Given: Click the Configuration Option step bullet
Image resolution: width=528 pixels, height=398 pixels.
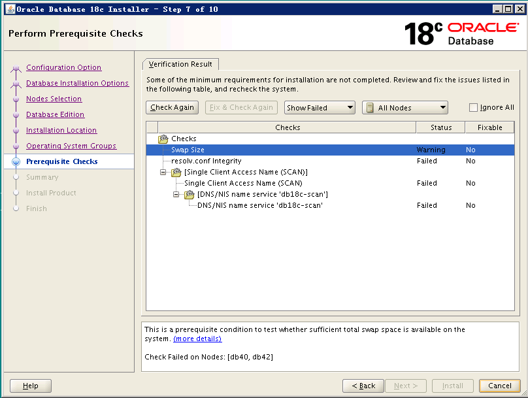Looking at the screenshot, I should click(16, 68).
